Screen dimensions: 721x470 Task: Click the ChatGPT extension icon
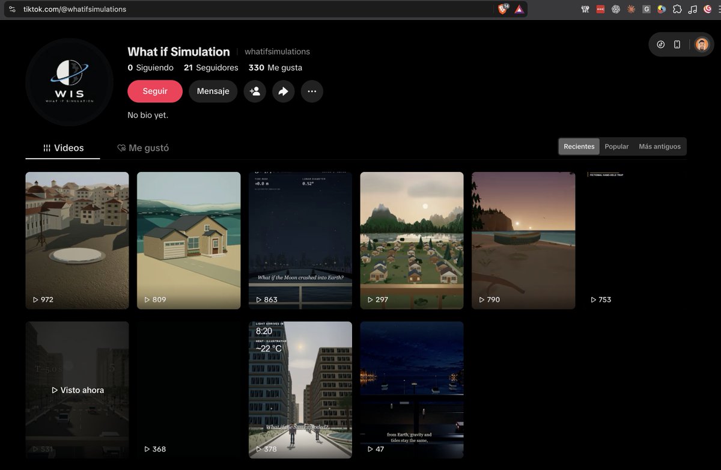click(616, 9)
